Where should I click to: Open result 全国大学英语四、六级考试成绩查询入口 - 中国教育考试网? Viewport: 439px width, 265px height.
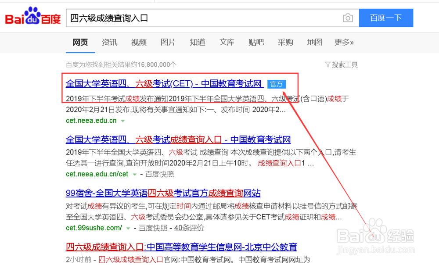click(178, 140)
